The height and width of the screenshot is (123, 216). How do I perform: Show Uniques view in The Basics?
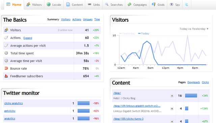(88, 19)
